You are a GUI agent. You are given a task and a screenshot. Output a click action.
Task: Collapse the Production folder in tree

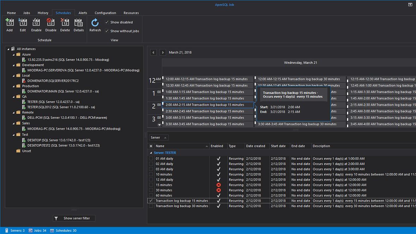tap(14, 86)
